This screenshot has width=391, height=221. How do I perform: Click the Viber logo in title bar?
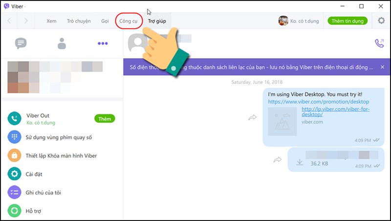coord(6,6)
